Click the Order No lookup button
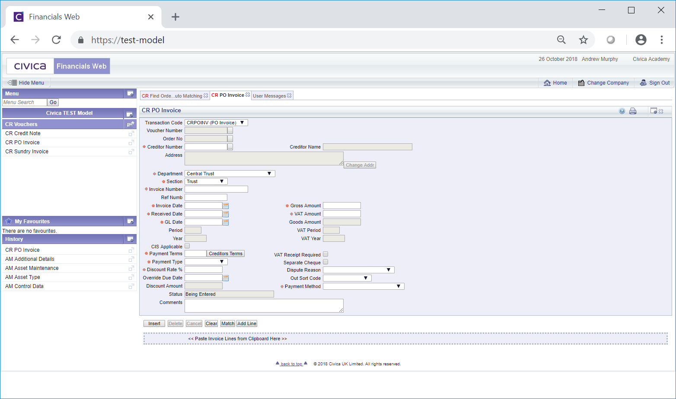 coord(230,139)
